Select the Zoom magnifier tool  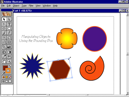(x=9, y=62)
